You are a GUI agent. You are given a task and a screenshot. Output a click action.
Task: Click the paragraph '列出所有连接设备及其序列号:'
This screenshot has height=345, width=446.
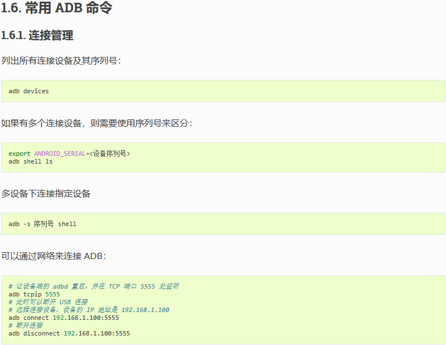point(61,61)
